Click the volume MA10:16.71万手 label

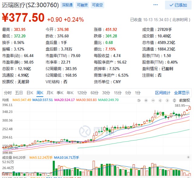[67, 158]
